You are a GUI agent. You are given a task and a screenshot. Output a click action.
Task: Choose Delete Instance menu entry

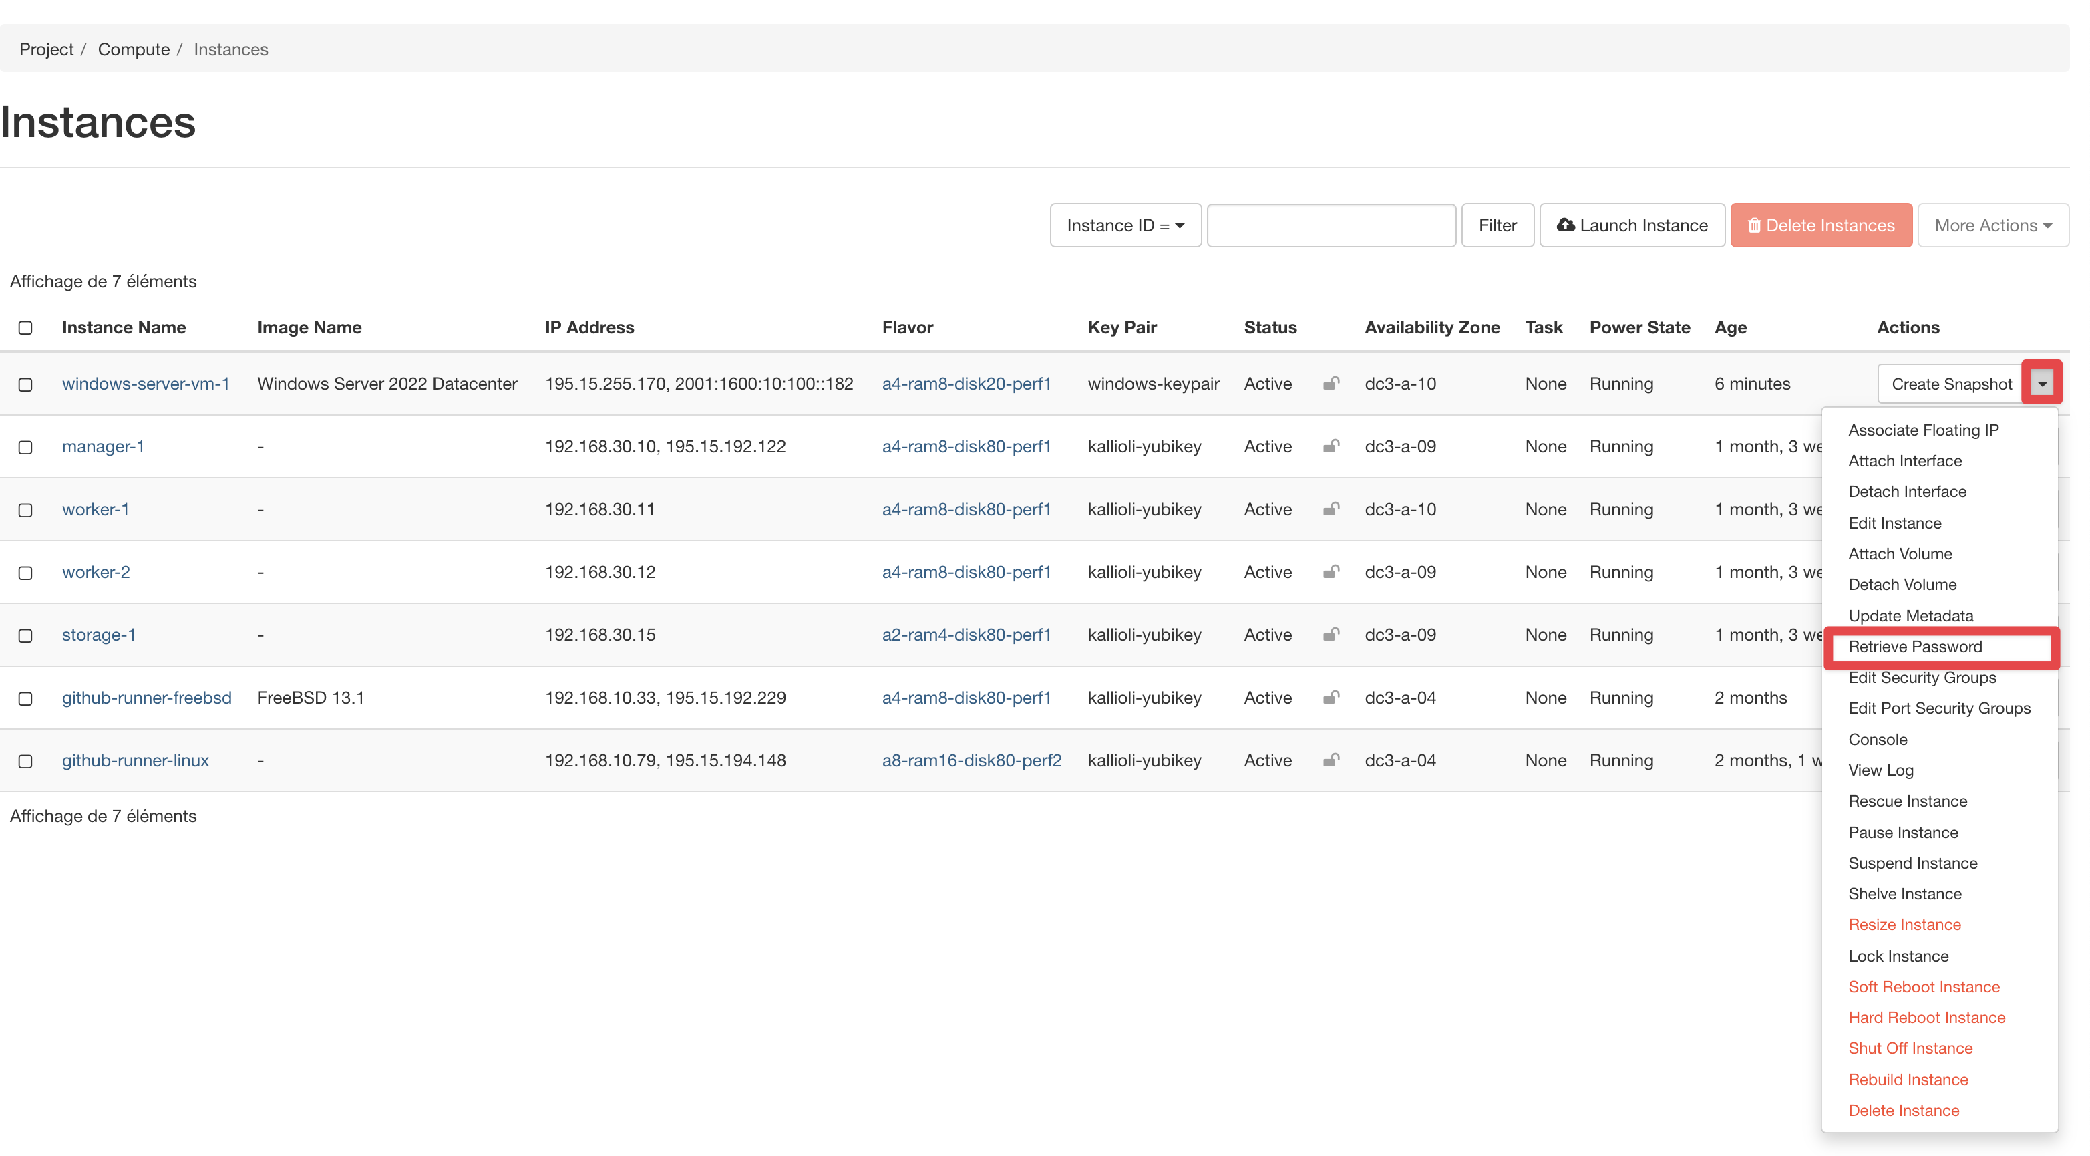coord(1904,1111)
